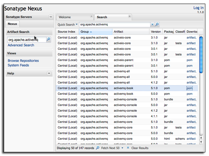Run quick search with magnifier icon
The height and width of the screenshot is (156, 209).
tap(157, 24)
